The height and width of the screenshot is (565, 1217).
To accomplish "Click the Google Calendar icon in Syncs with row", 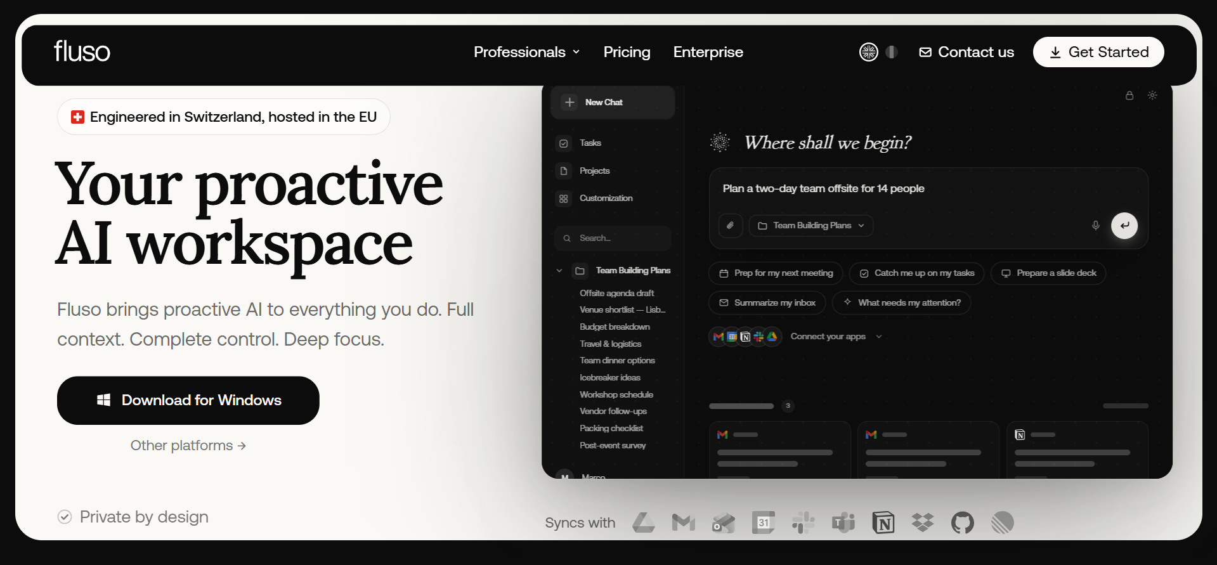I will click(x=763, y=523).
